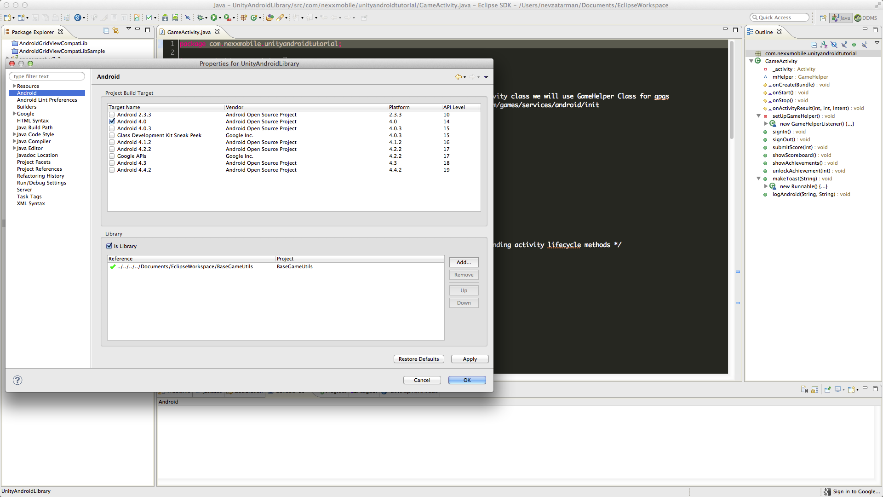Click the help question mark icon
Viewport: 883px width, 497px height.
[x=17, y=380]
